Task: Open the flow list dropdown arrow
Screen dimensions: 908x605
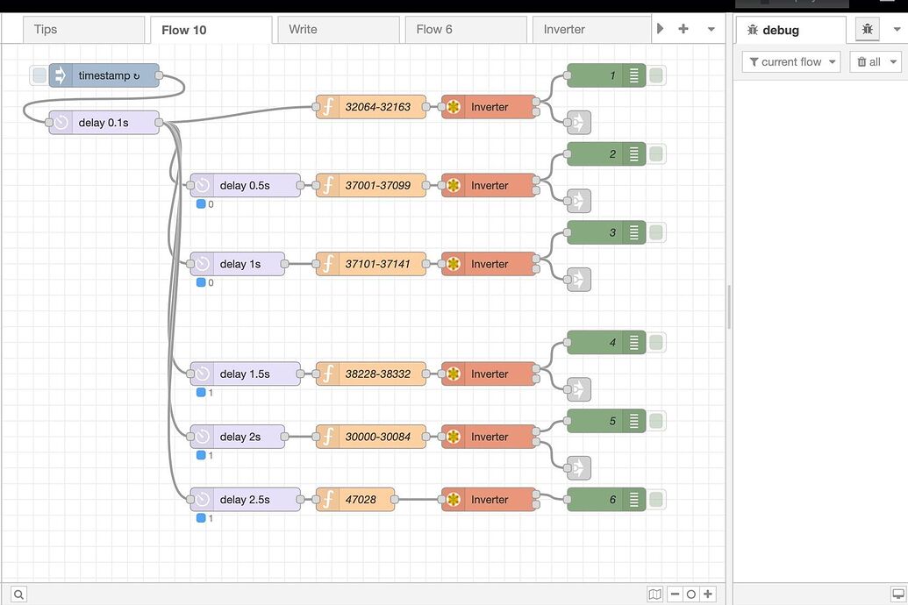Action: (x=711, y=29)
